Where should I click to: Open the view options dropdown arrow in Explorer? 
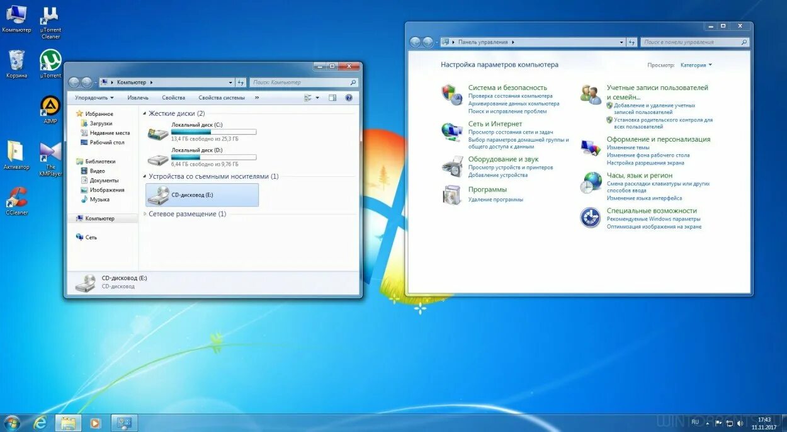[317, 98]
